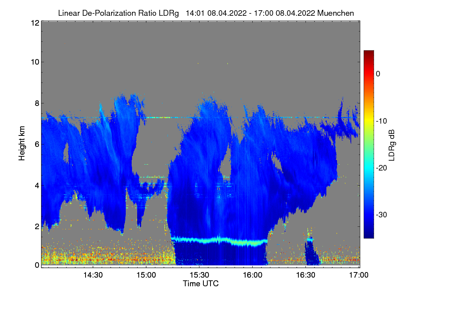Screen dimensions: 473x315
Task: Click the height axis value '8'
Action: (36, 103)
